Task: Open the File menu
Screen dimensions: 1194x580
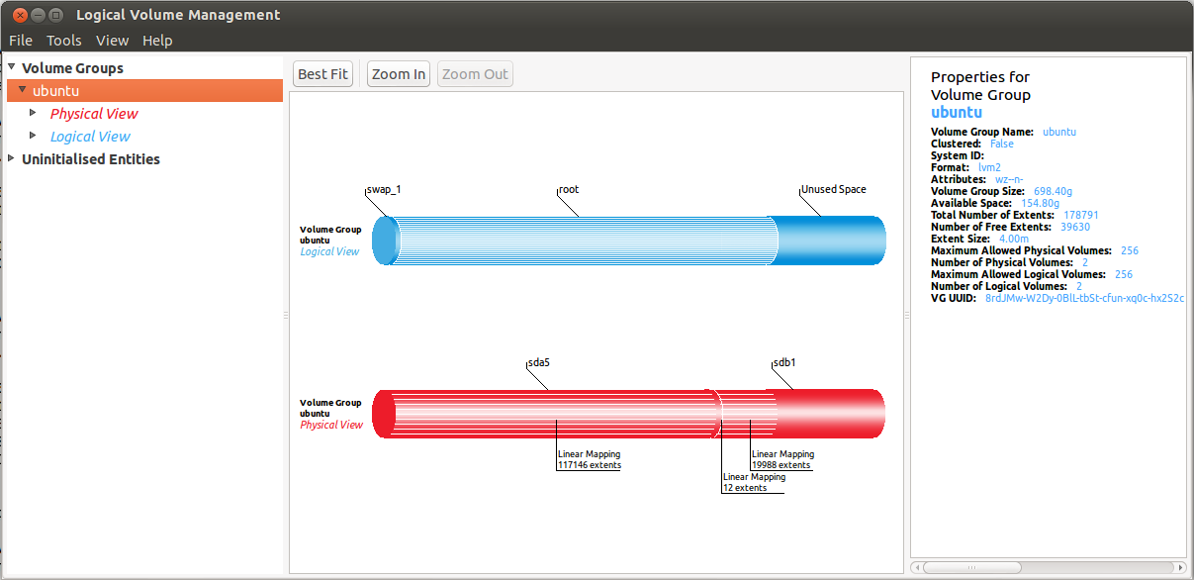Action: point(21,41)
